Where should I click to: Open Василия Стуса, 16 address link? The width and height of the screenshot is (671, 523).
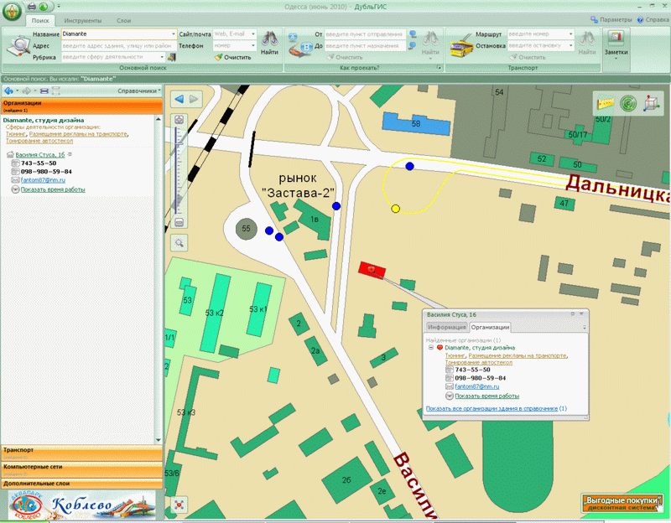(39, 155)
